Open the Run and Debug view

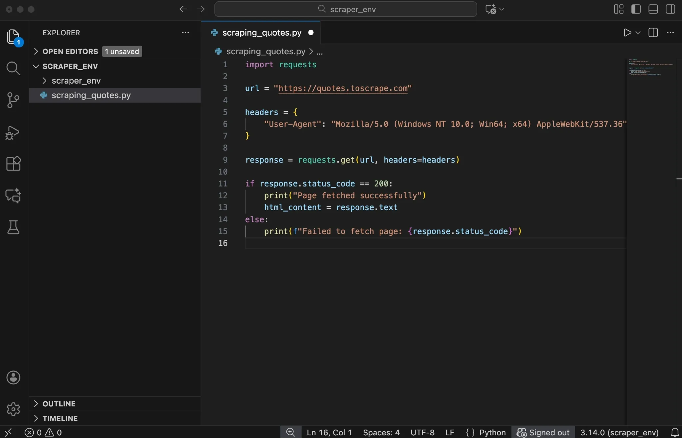tap(13, 132)
